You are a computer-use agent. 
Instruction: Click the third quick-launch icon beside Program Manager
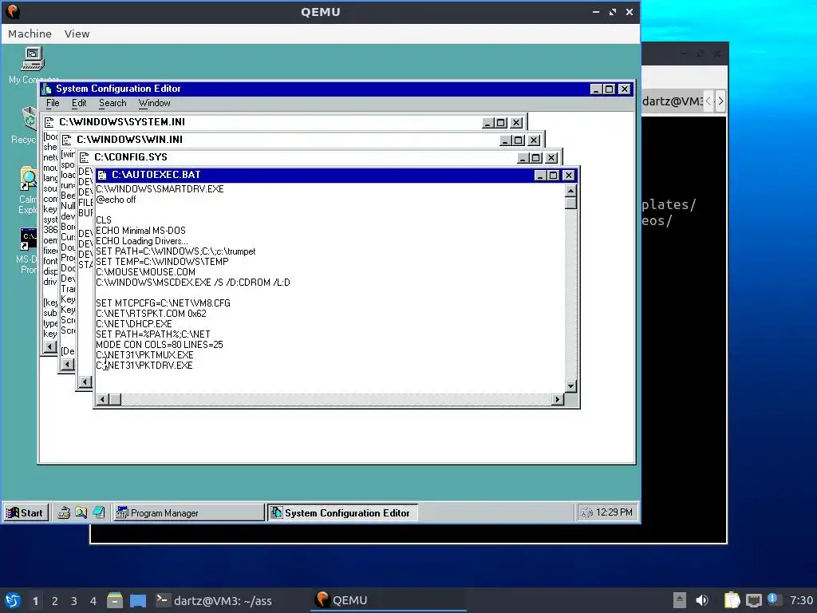click(x=98, y=513)
